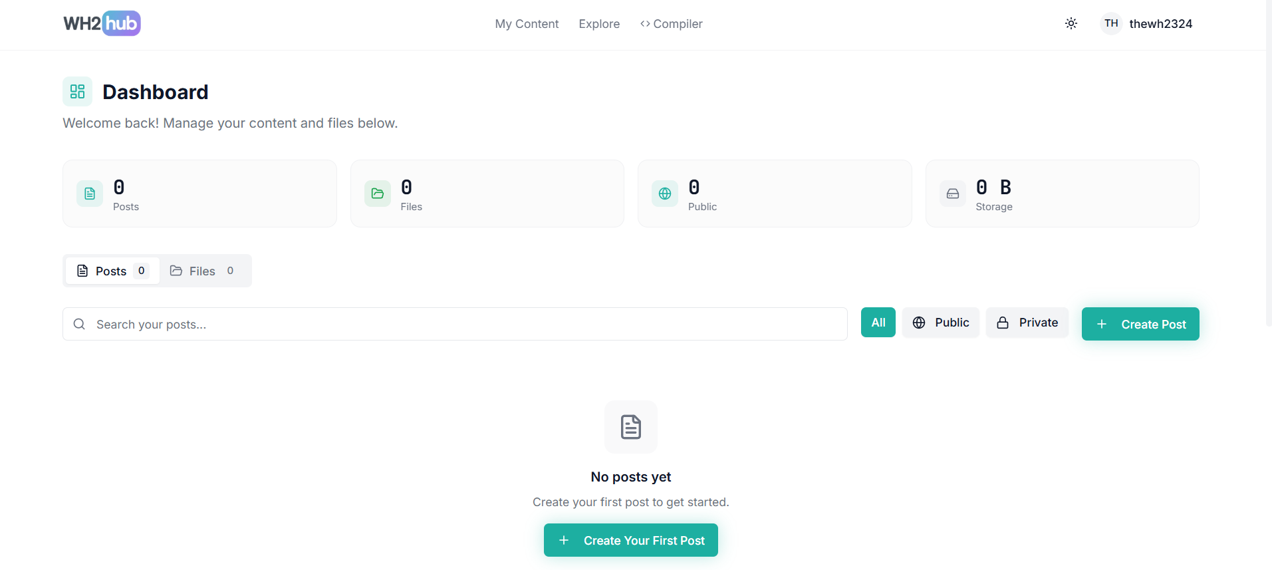Open the Compiler page
This screenshot has width=1272, height=570.
671,24
